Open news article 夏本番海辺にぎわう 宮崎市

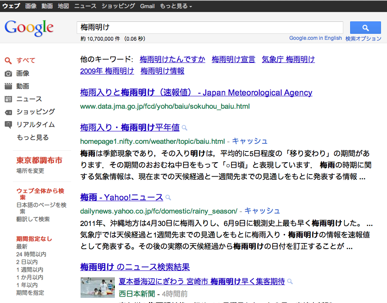pos(202,281)
